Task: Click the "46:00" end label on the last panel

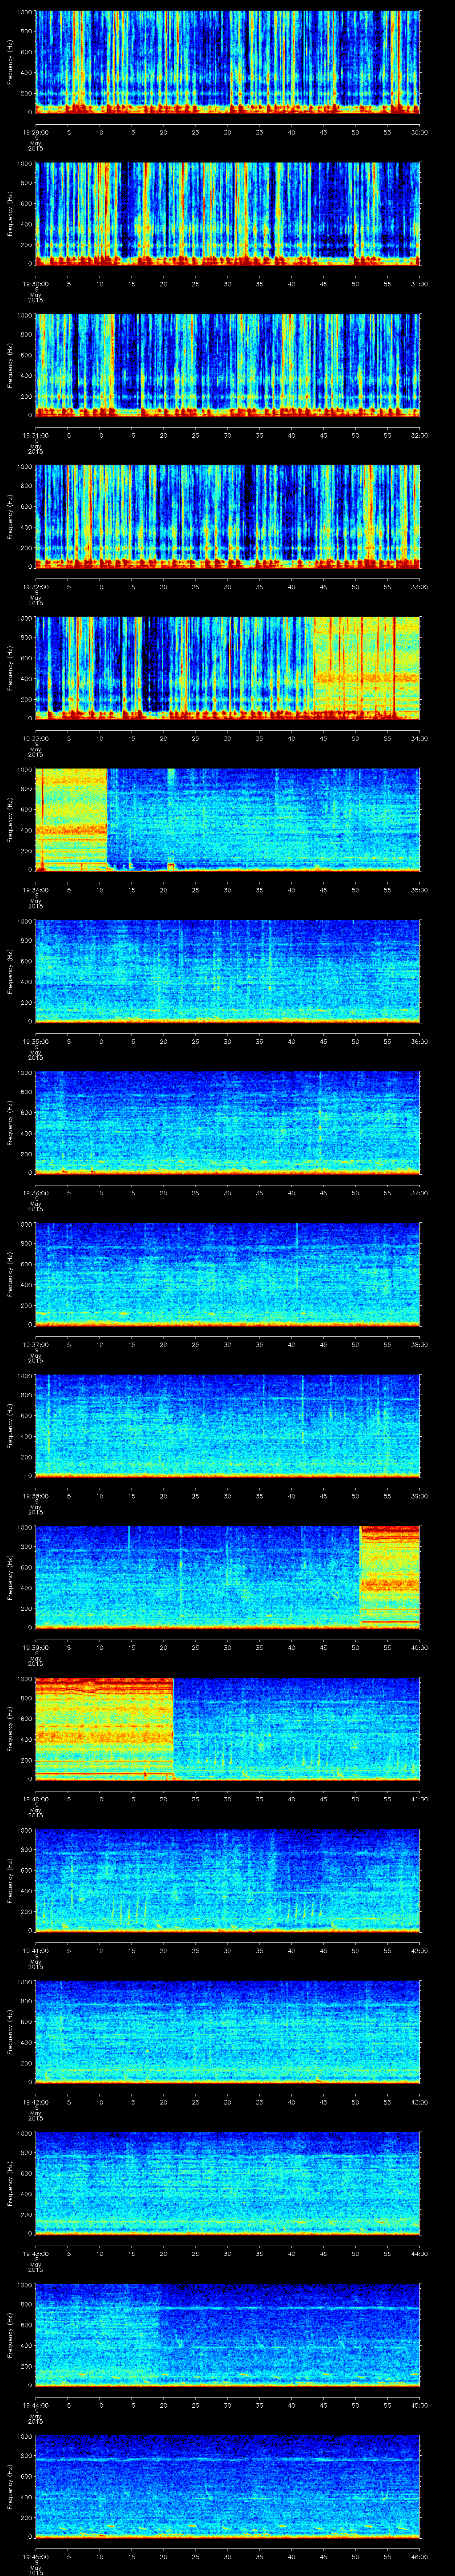Action: click(x=419, y=2556)
